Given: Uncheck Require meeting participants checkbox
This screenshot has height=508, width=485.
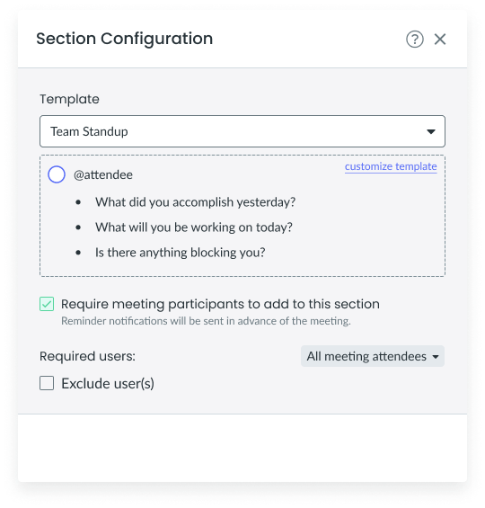Looking at the screenshot, I should click(47, 304).
